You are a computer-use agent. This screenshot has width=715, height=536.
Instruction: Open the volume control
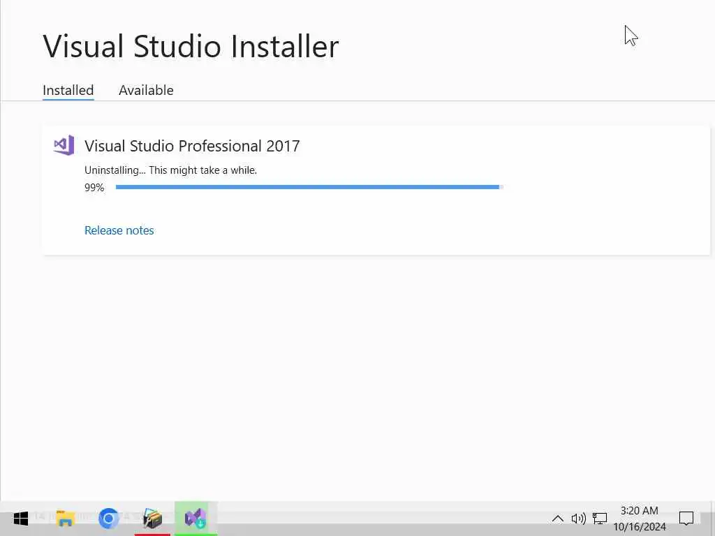coord(578,519)
